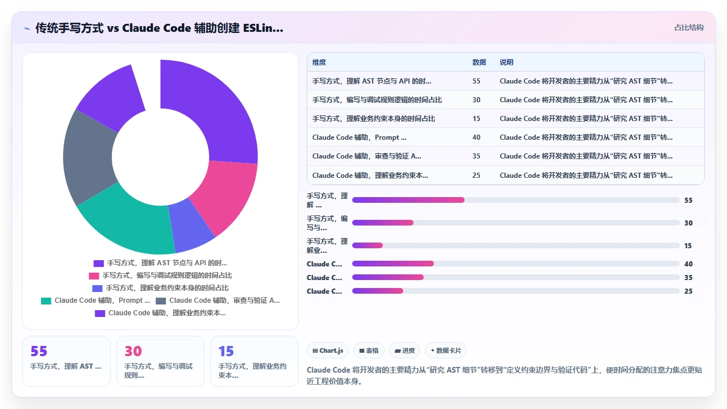Image resolution: width=727 pixels, height=409 pixels.
Task: Click the gray legend swatch for 审查与验证 A
Action: pyautogui.click(x=161, y=301)
